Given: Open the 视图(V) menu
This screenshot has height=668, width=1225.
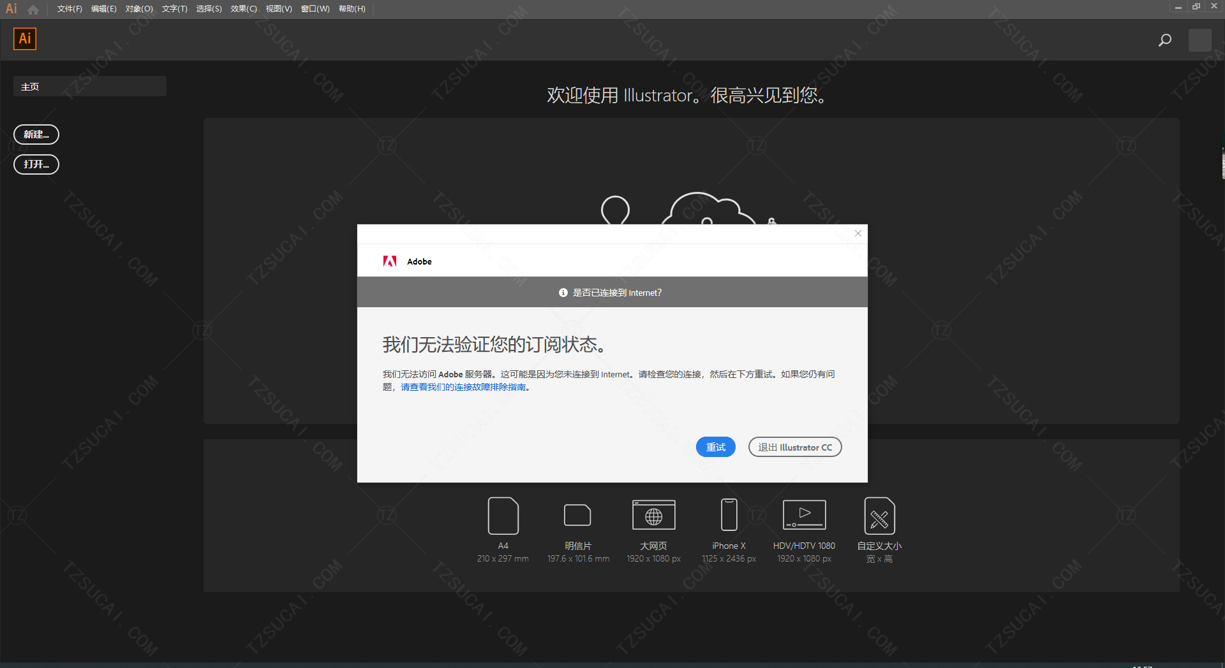Looking at the screenshot, I should tap(279, 9).
